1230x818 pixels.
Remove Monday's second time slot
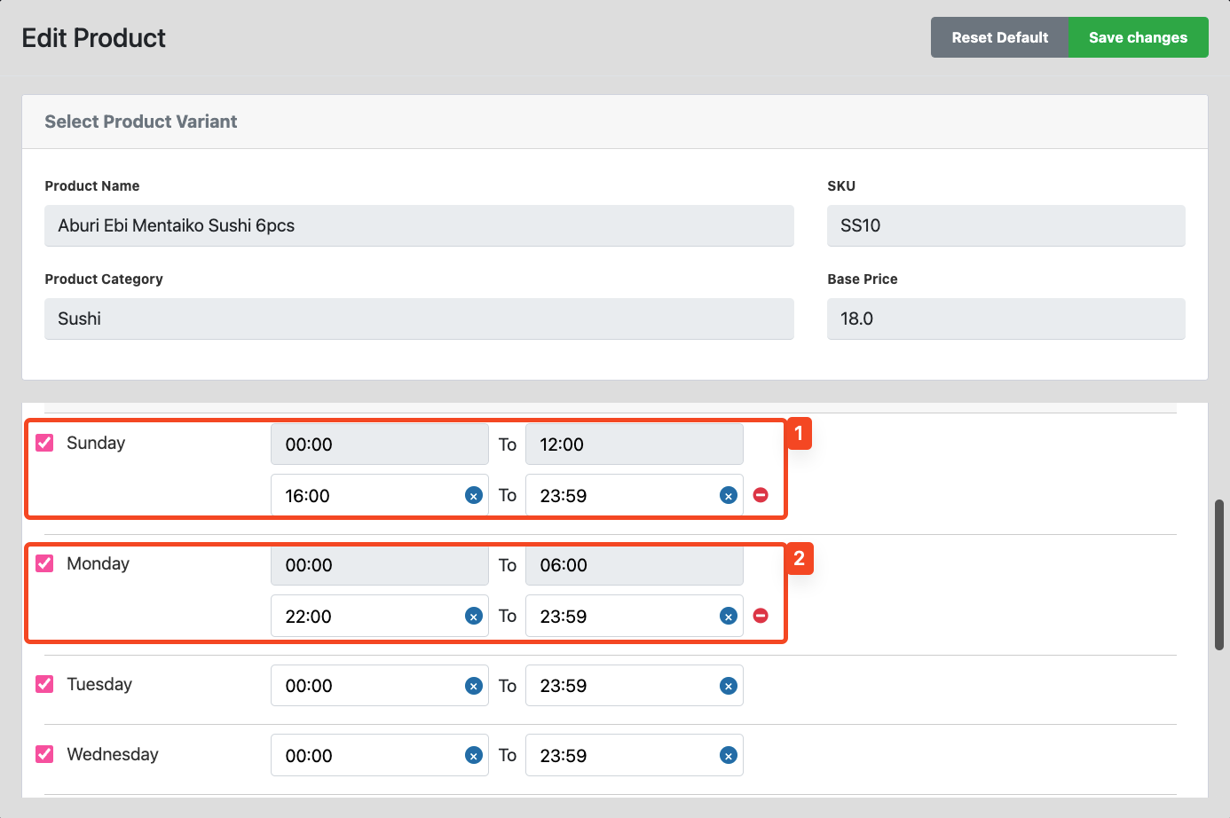(761, 616)
